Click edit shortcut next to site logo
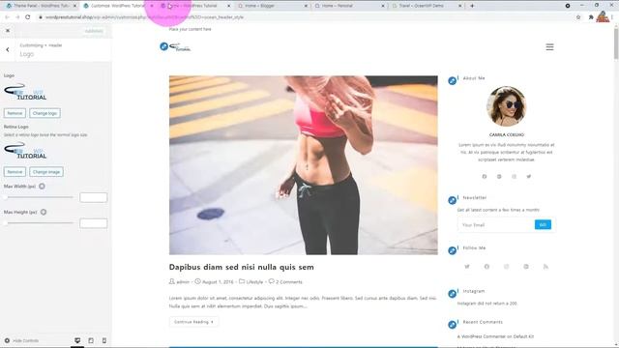Screen dimensions: 619x348 point(163,46)
